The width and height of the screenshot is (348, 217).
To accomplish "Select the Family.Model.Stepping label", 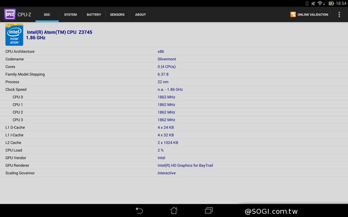I will (x=25, y=74).
